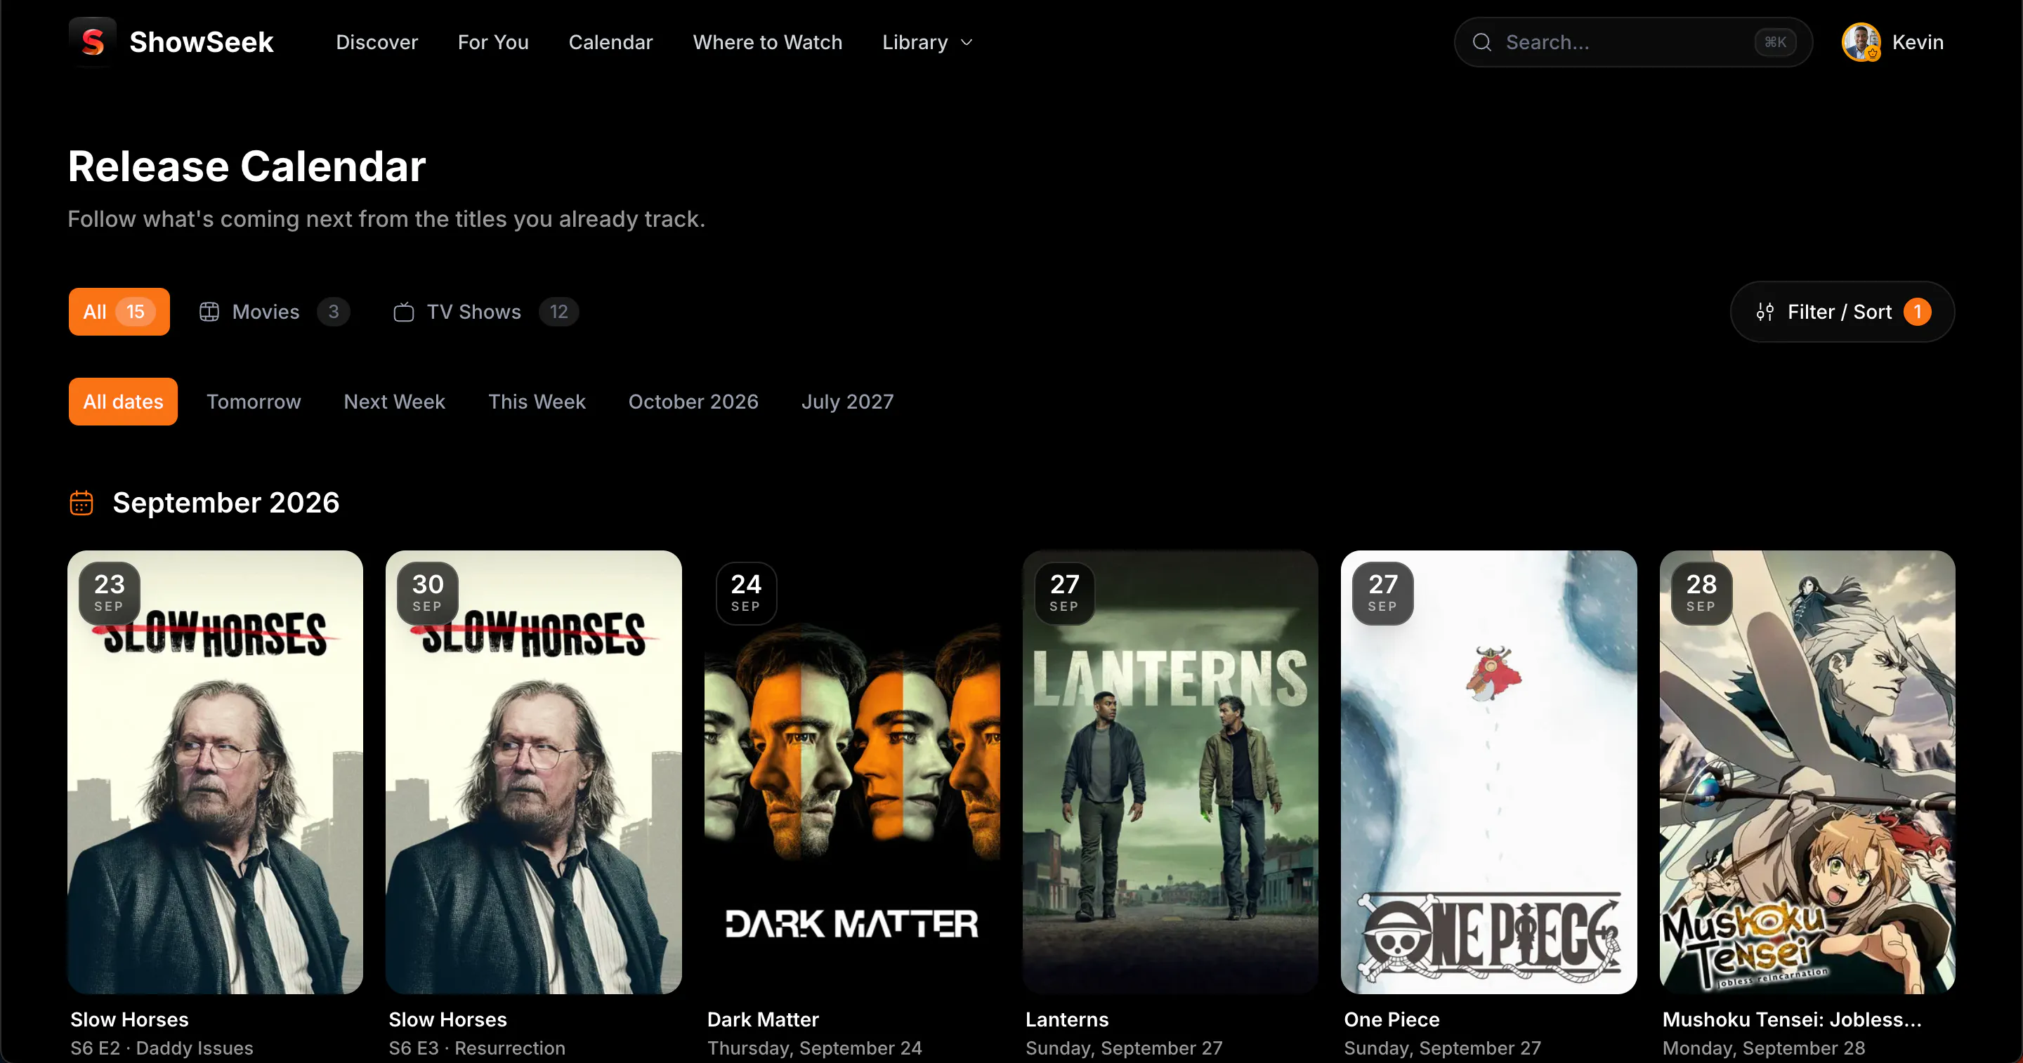Open the One Piece poster
Viewport: 2023px width, 1063px height.
[1489, 772]
